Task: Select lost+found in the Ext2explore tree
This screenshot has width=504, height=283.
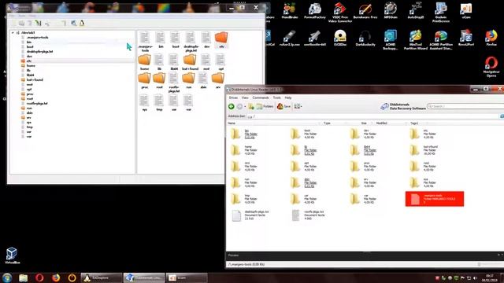Action: pos(35,80)
